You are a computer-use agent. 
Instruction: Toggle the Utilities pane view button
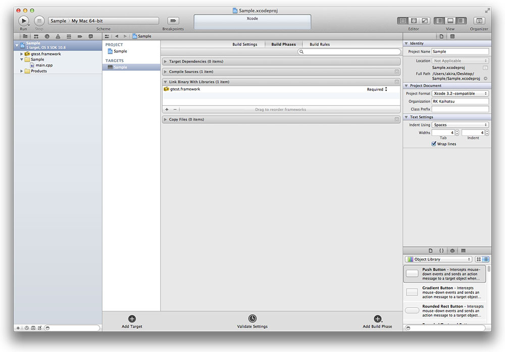pos(461,21)
